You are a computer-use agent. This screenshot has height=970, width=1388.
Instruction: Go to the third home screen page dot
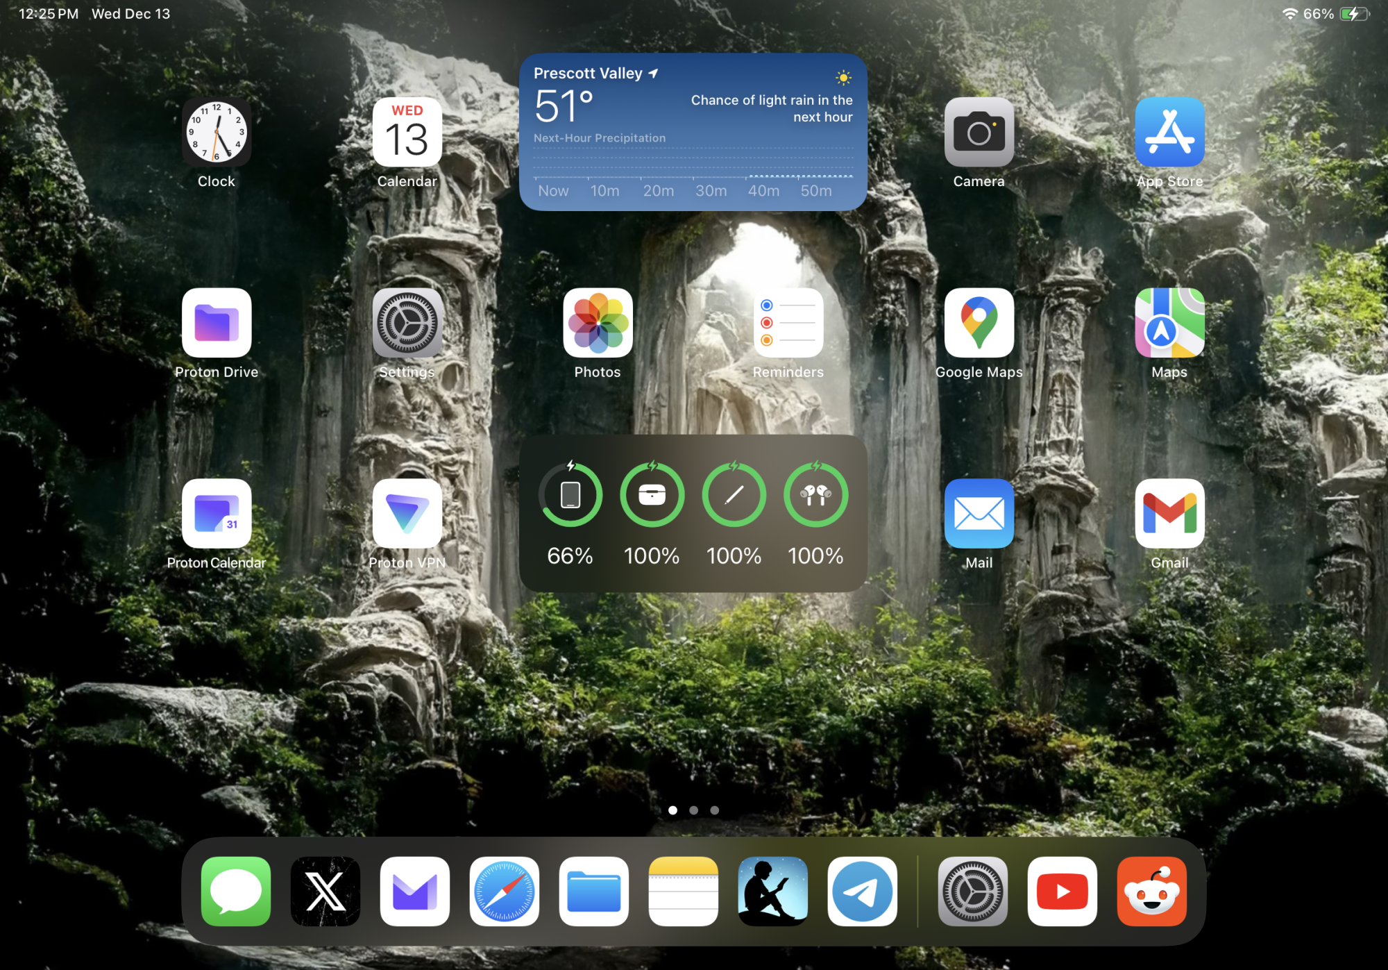pos(714,810)
